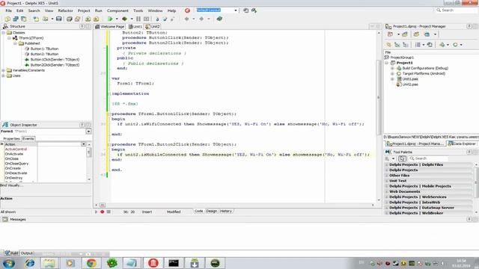Open the Action event value dropdown
The width and height of the screenshot is (479, 269).
coord(83,144)
